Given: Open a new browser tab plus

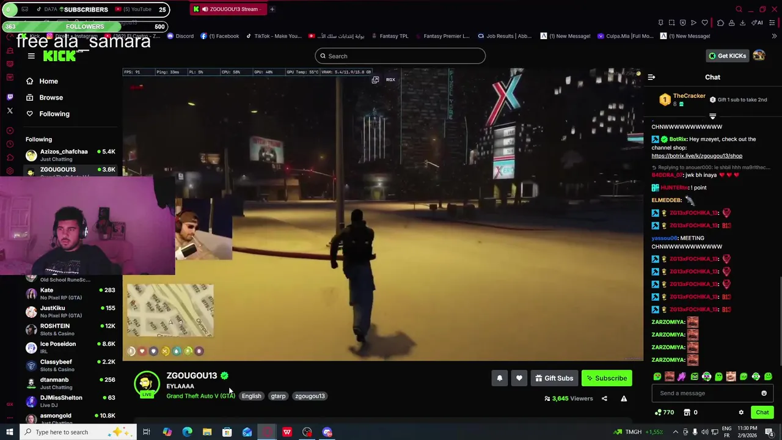Looking at the screenshot, I should pyautogui.click(x=272, y=9).
